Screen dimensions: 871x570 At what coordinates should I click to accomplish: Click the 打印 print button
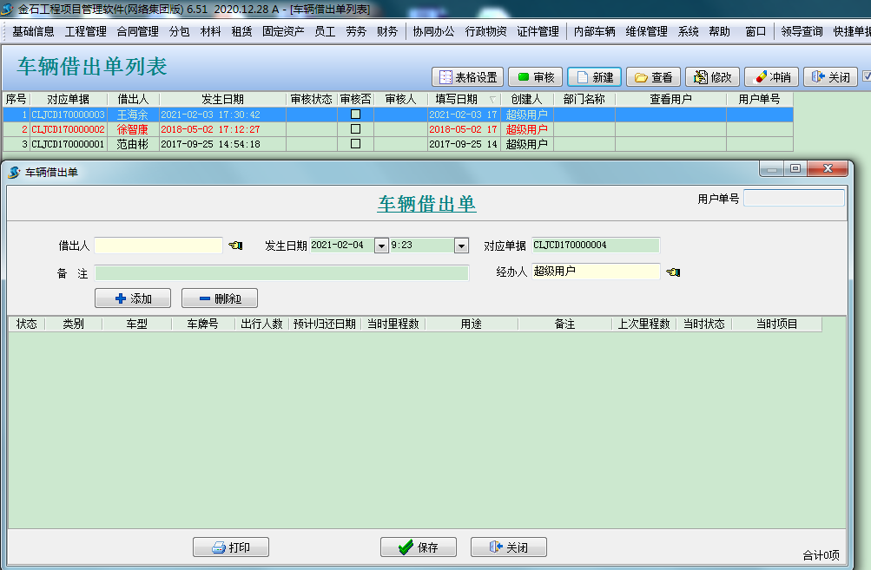tap(230, 547)
